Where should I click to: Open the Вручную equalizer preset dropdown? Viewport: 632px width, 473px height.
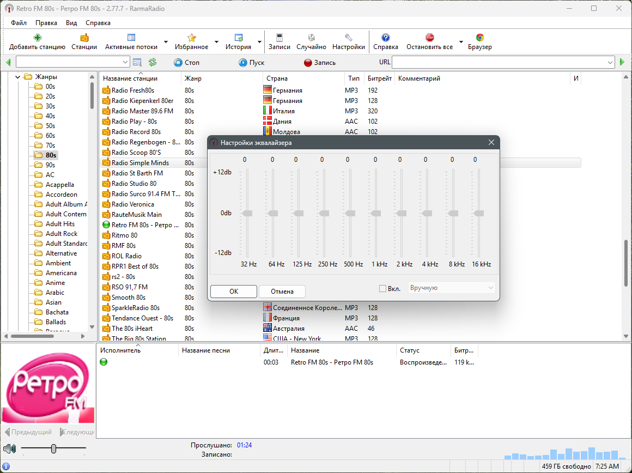click(452, 288)
